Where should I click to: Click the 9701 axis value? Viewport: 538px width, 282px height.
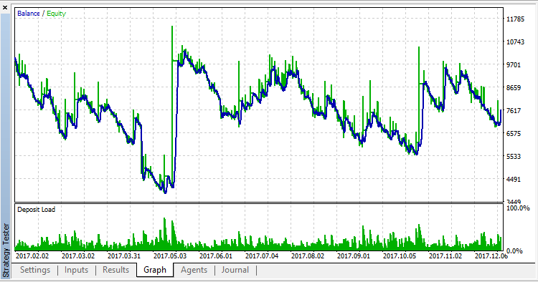[514, 64]
